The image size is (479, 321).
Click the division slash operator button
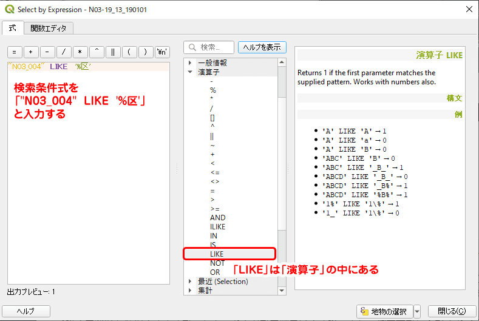(64, 52)
